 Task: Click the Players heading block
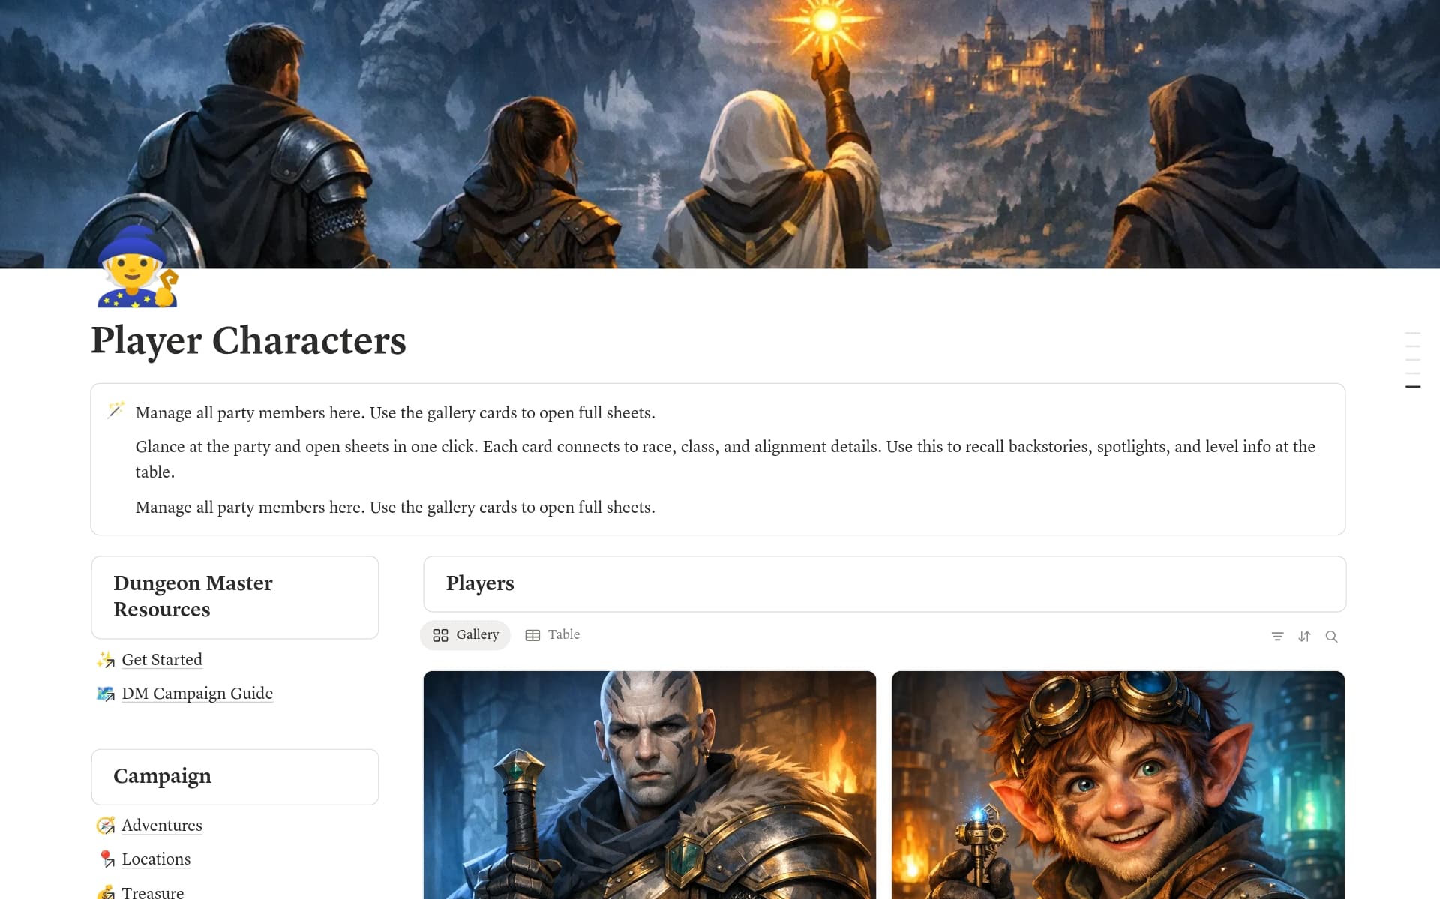[884, 584]
